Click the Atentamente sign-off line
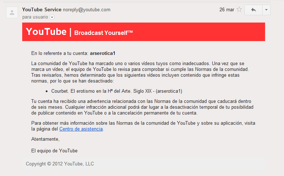284x176 pixels. tap(45, 139)
